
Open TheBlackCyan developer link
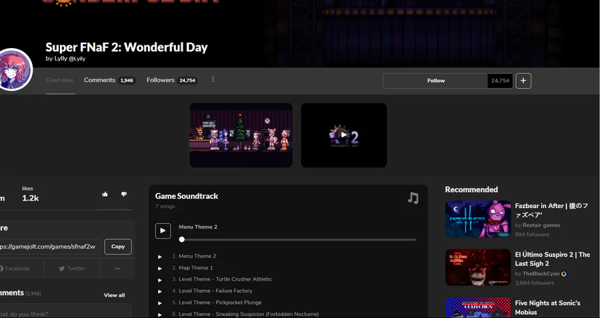click(x=541, y=273)
